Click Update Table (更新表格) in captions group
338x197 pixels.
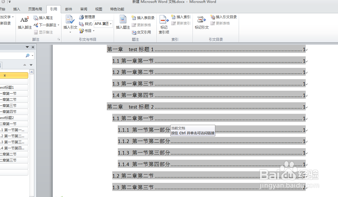click(141, 25)
